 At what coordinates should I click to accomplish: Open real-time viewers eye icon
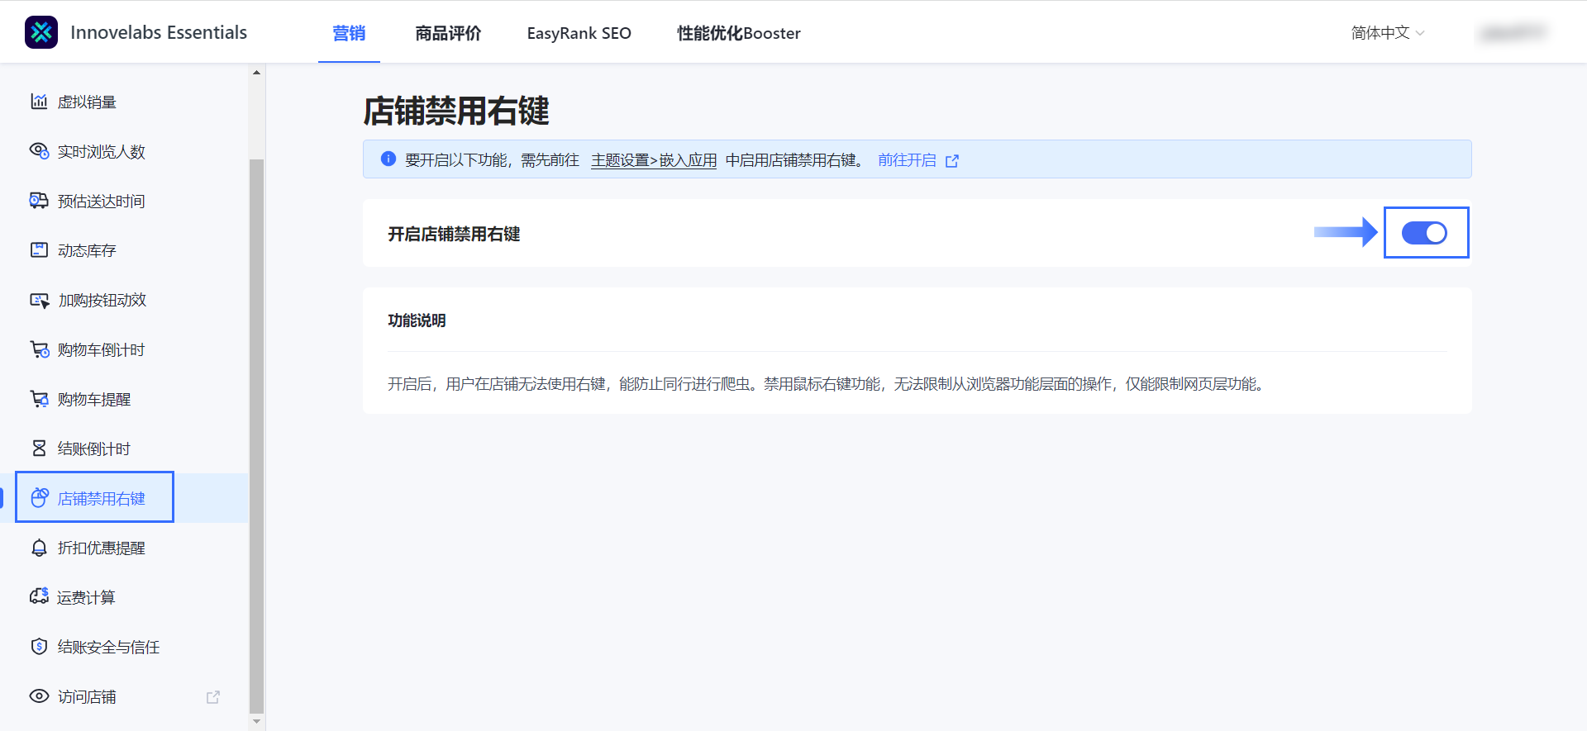point(39,151)
